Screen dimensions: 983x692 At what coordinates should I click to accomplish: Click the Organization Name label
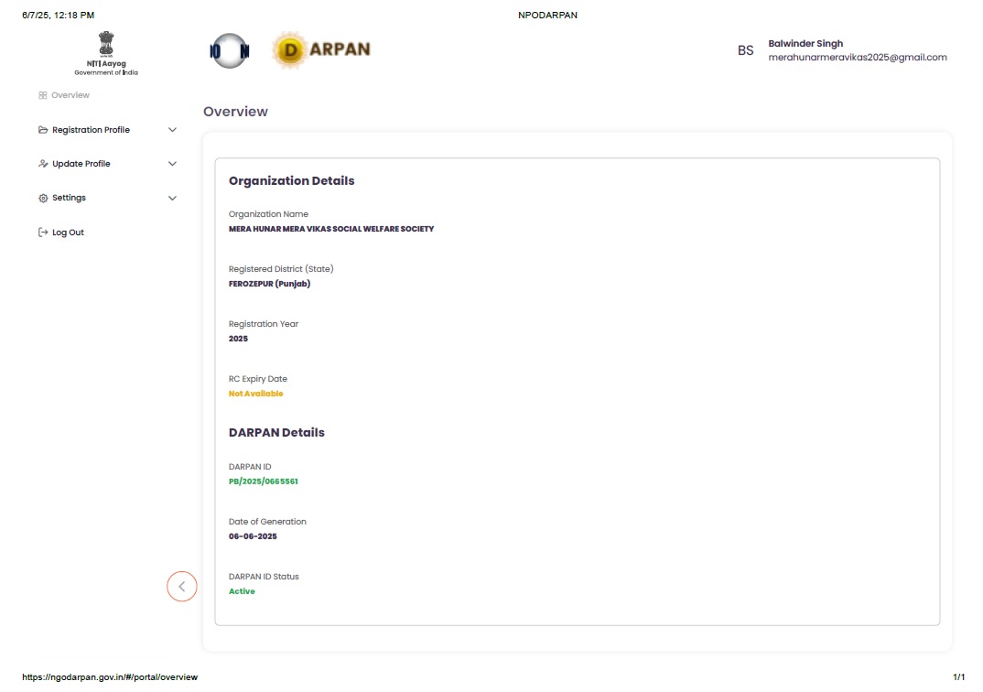tap(268, 214)
